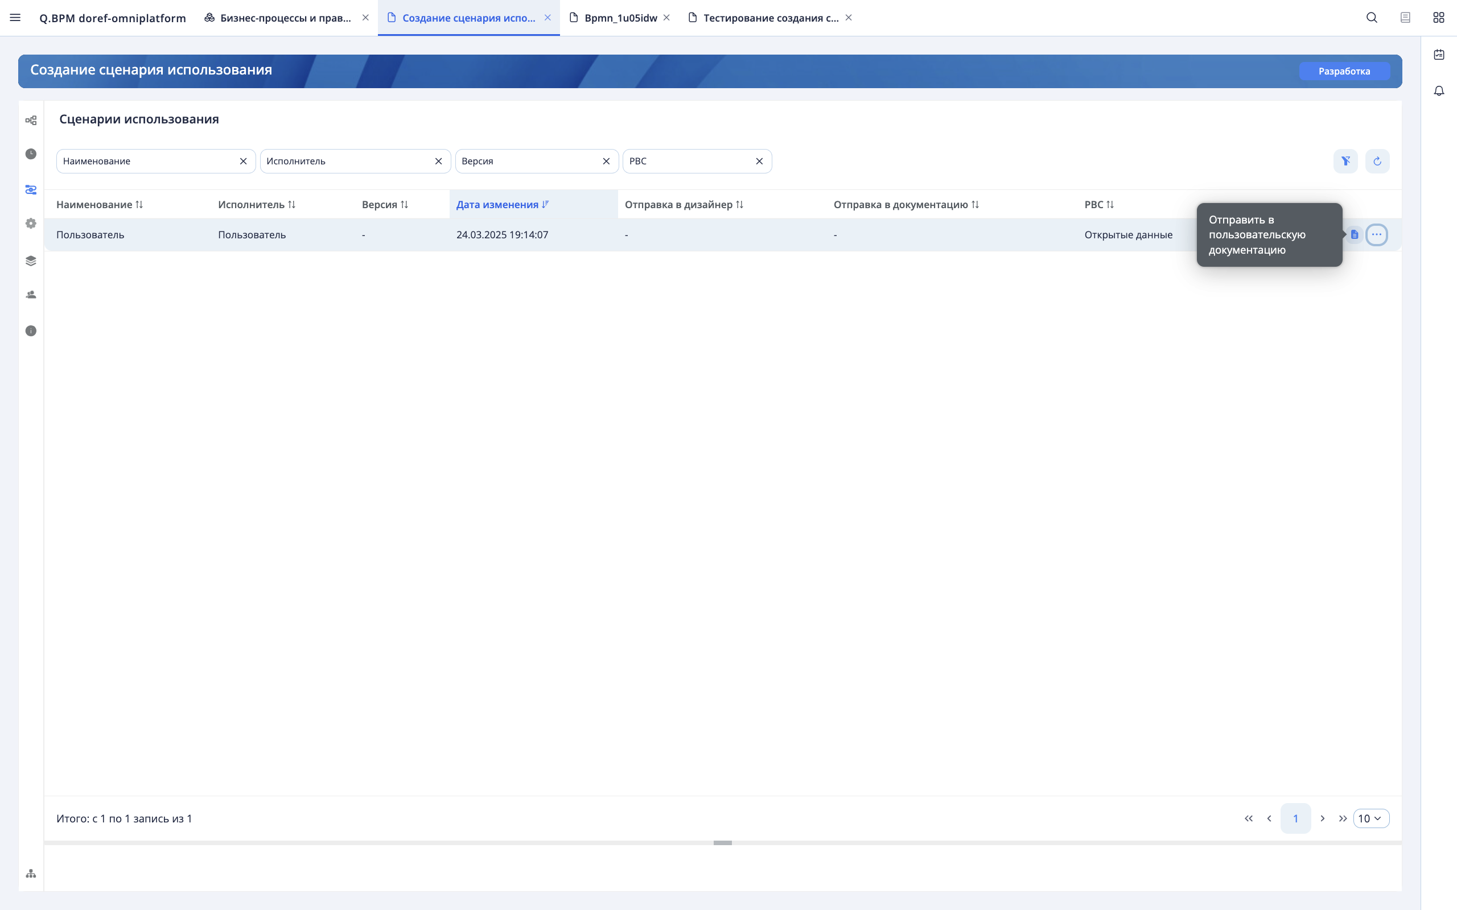Viewport: 1457px width, 910px height.
Task: Sort by Дата изменения column
Action: coord(502,205)
